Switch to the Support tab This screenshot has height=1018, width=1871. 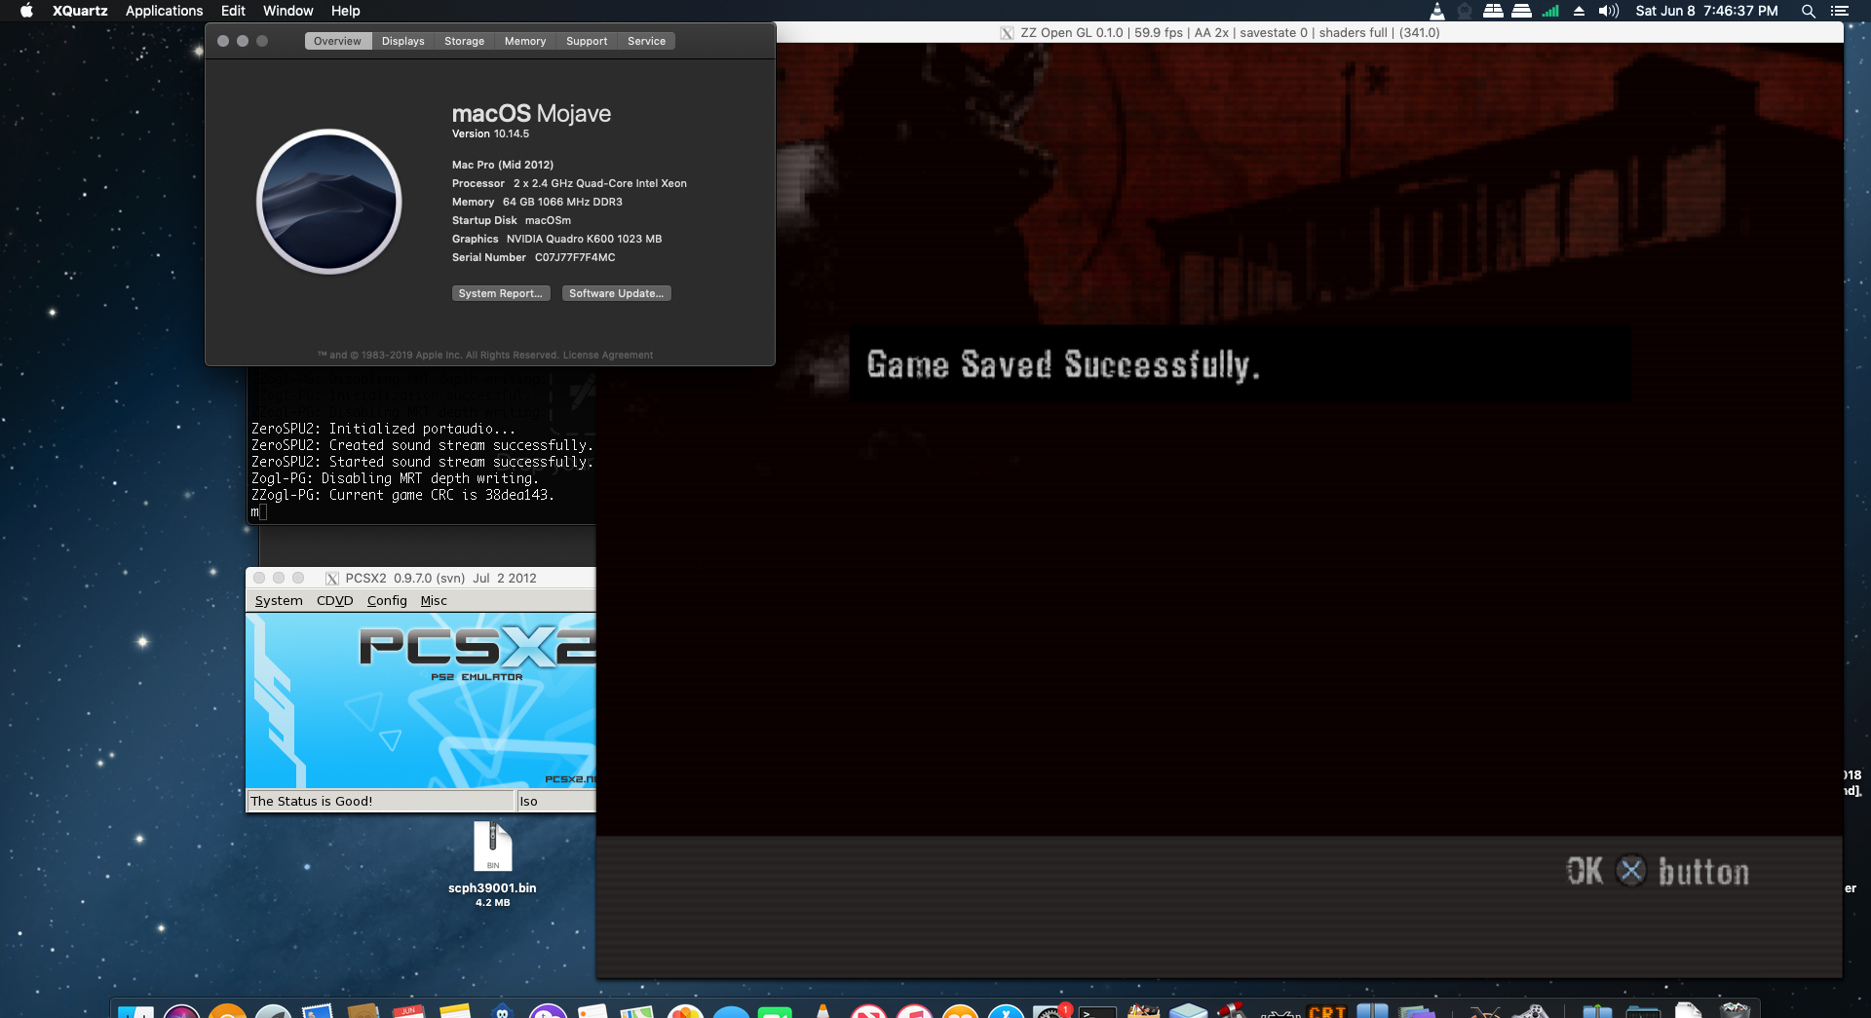pyautogui.click(x=586, y=41)
